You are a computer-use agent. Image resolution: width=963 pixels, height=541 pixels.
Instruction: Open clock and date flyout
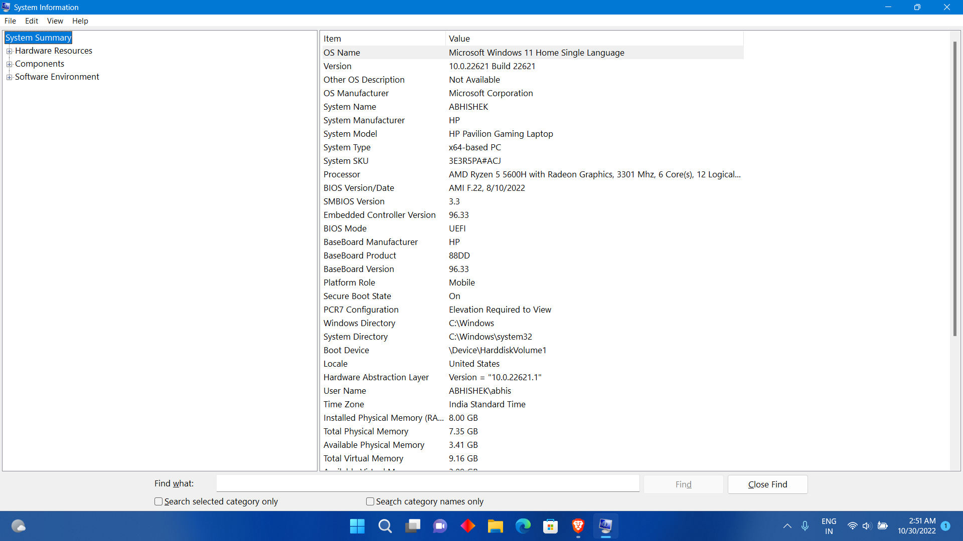(917, 526)
